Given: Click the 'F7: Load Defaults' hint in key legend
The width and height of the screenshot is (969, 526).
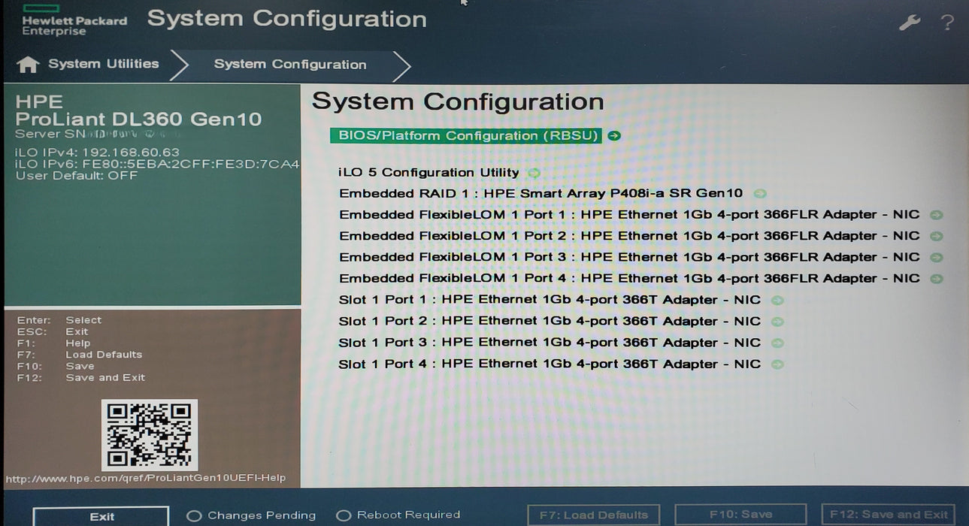Looking at the screenshot, I should (80, 355).
